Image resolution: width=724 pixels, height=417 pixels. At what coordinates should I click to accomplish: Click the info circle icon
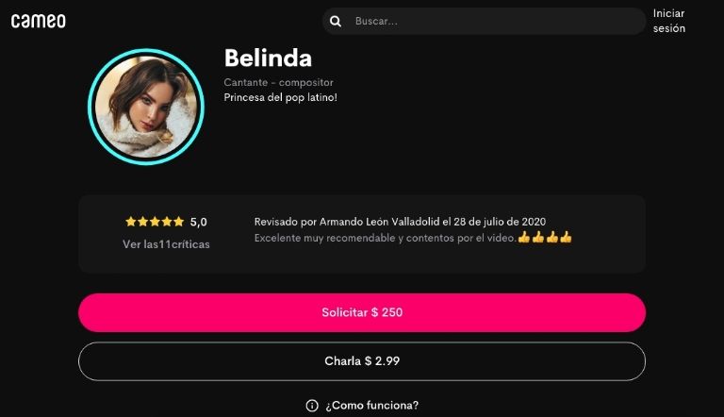point(312,406)
